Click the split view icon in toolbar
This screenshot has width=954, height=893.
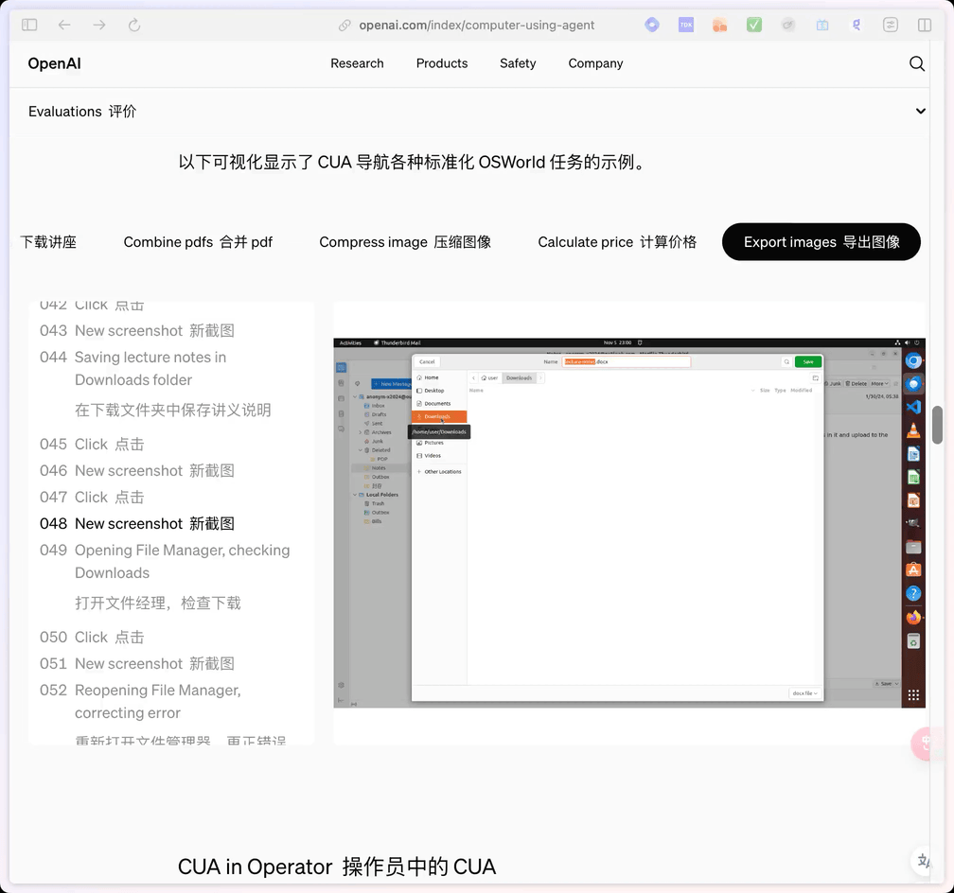point(925,26)
